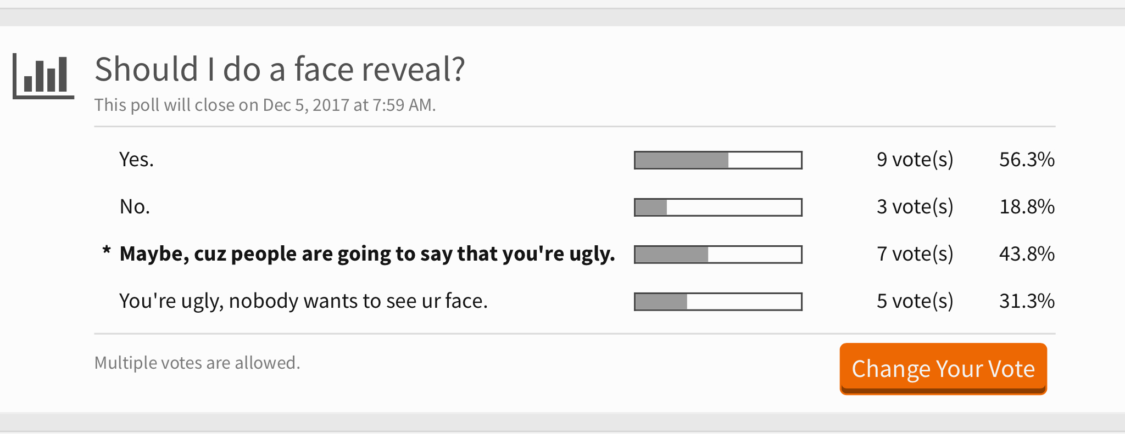This screenshot has height=434, width=1125.
Task: Click the 56.3% percentage label
Action: click(1027, 160)
